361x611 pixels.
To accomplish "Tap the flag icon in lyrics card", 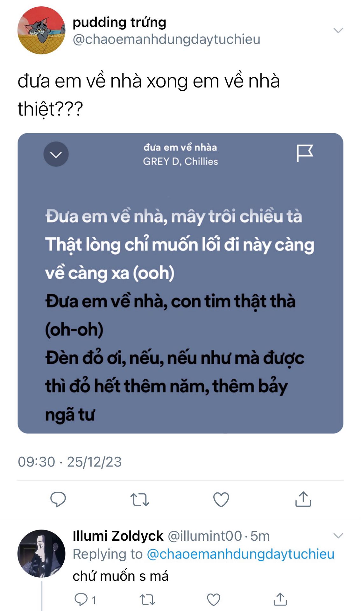I will [305, 153].
